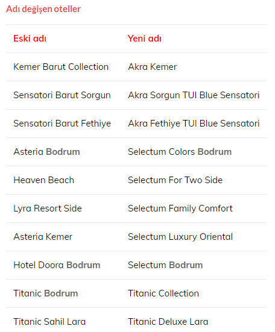
Task: Select the 'Titanic Deluxe Lara' cell
Action: point(168,322)
